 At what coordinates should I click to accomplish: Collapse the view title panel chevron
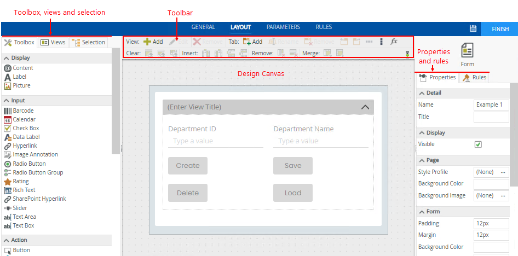click(x=365, y=107)
